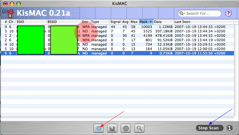This screenshot has height=135, width=239.
Task: Click the 507.18KiB data cell
Action: 164,31
